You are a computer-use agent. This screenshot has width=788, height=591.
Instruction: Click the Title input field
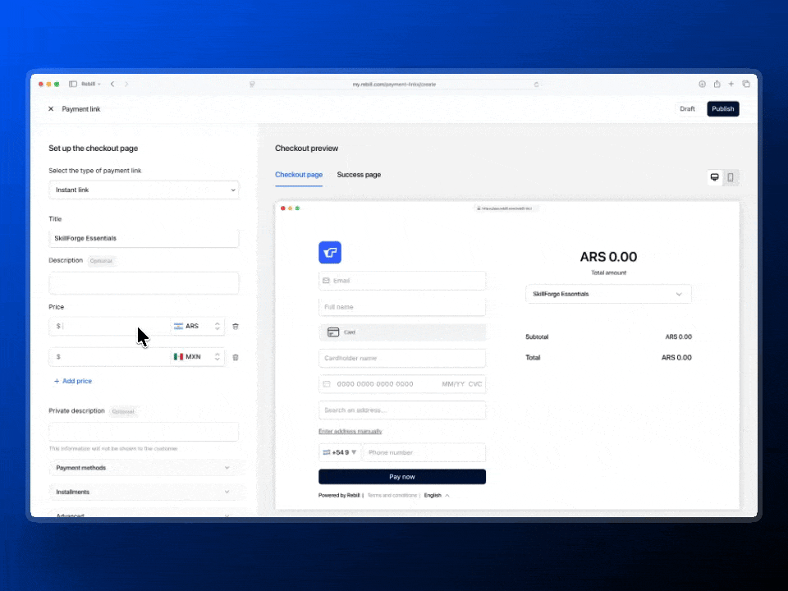point(144,238)
